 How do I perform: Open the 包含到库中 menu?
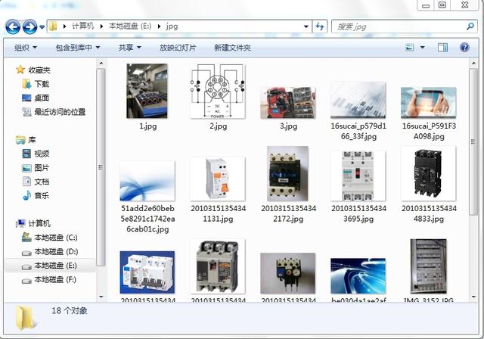78,48
